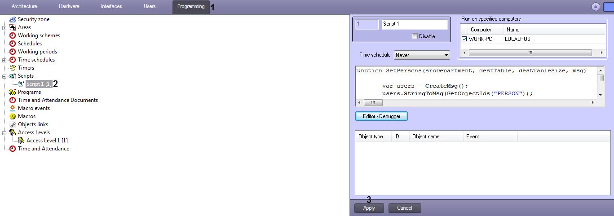This screenshot has height=216, width=614.
Task: Click the Programs icon
Action: [x=13, y=92]
